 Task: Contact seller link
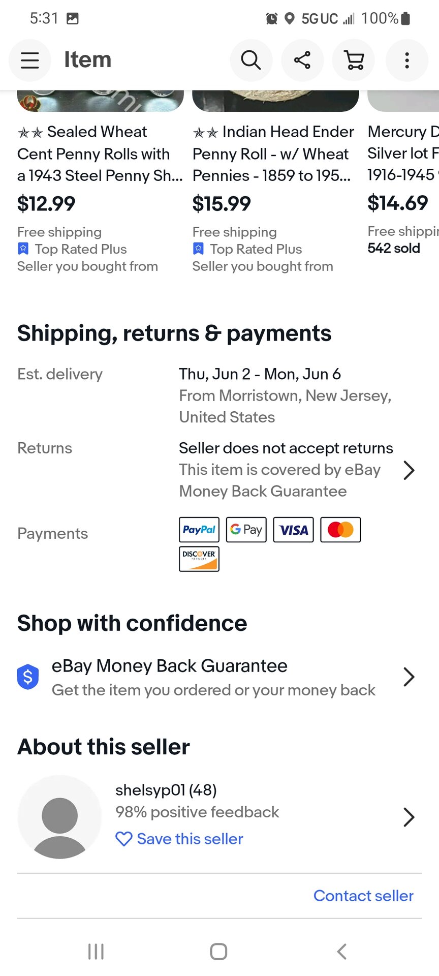363,896
